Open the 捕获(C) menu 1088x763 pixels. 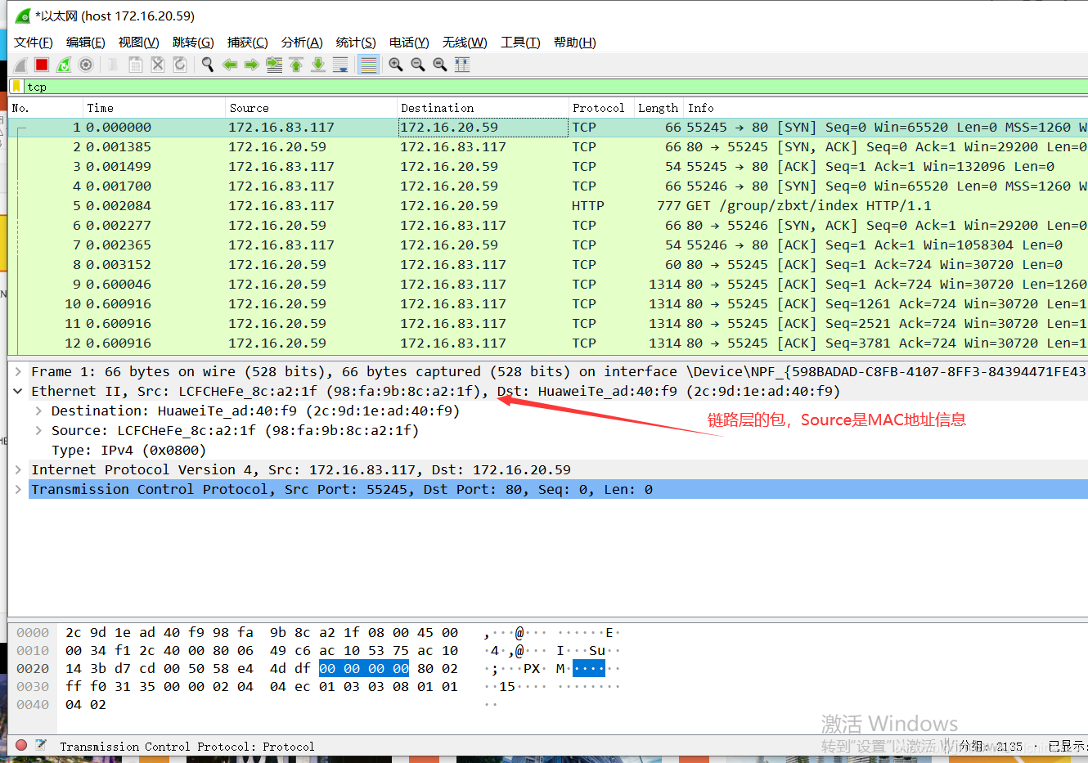click(x=248, y=43)
